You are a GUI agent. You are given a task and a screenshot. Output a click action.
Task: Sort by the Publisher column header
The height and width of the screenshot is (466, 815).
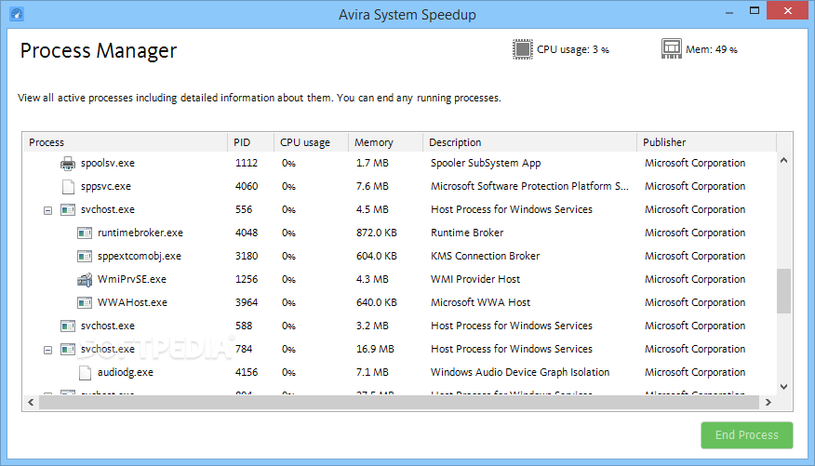706,142
